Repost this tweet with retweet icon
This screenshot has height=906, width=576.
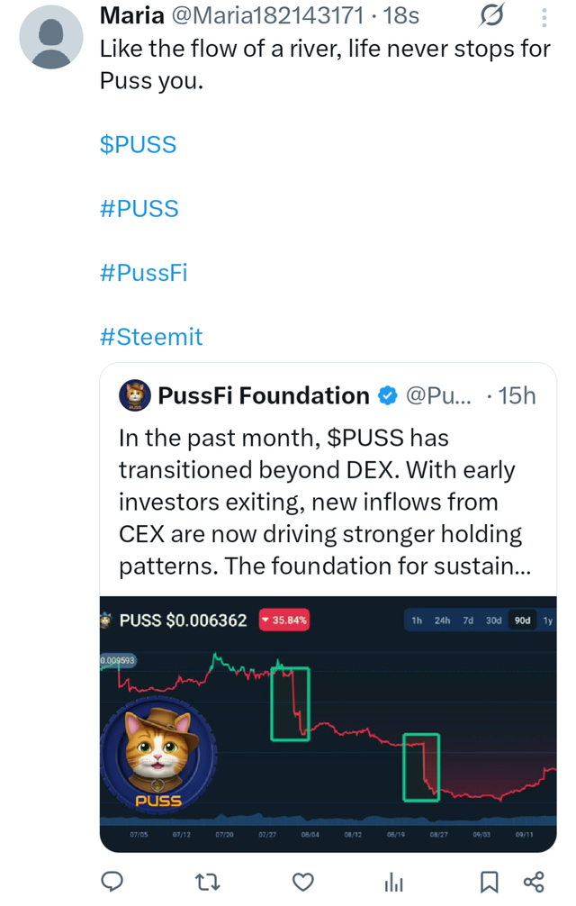point(208,881)
